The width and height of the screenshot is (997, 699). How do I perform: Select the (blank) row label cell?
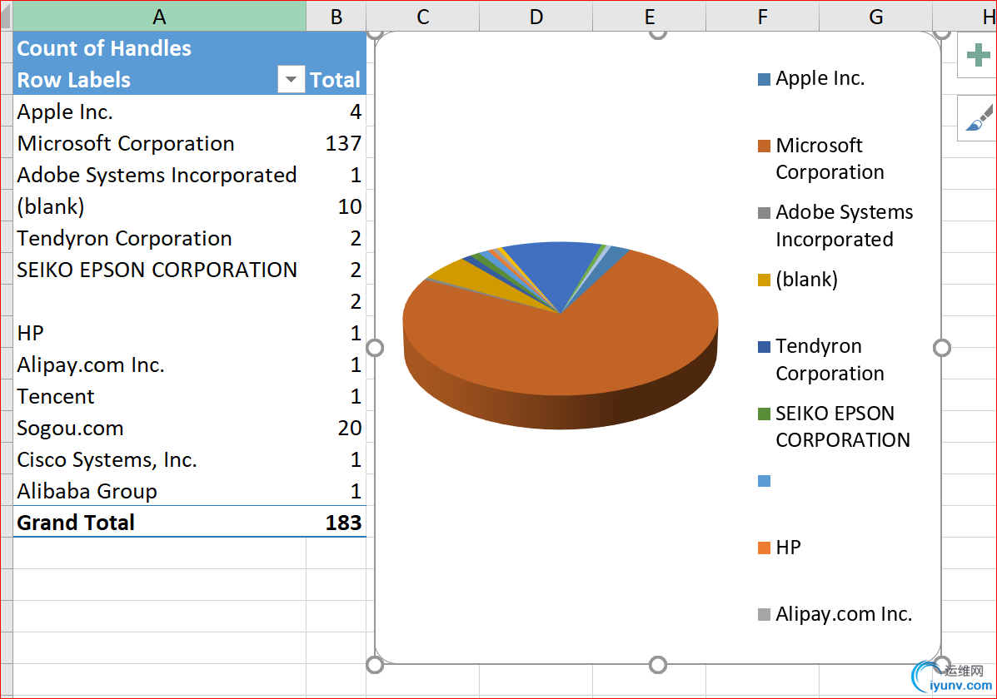coord(159,206)
